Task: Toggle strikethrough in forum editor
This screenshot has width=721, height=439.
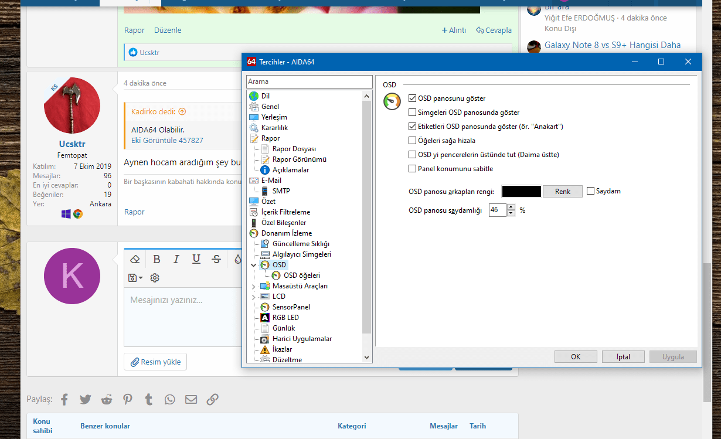Action: coord(216,259)
